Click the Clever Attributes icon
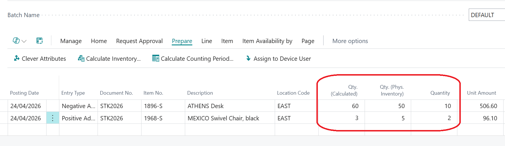Screen dimensions: 505x146 pyautogui.click(x=17, y=58)
